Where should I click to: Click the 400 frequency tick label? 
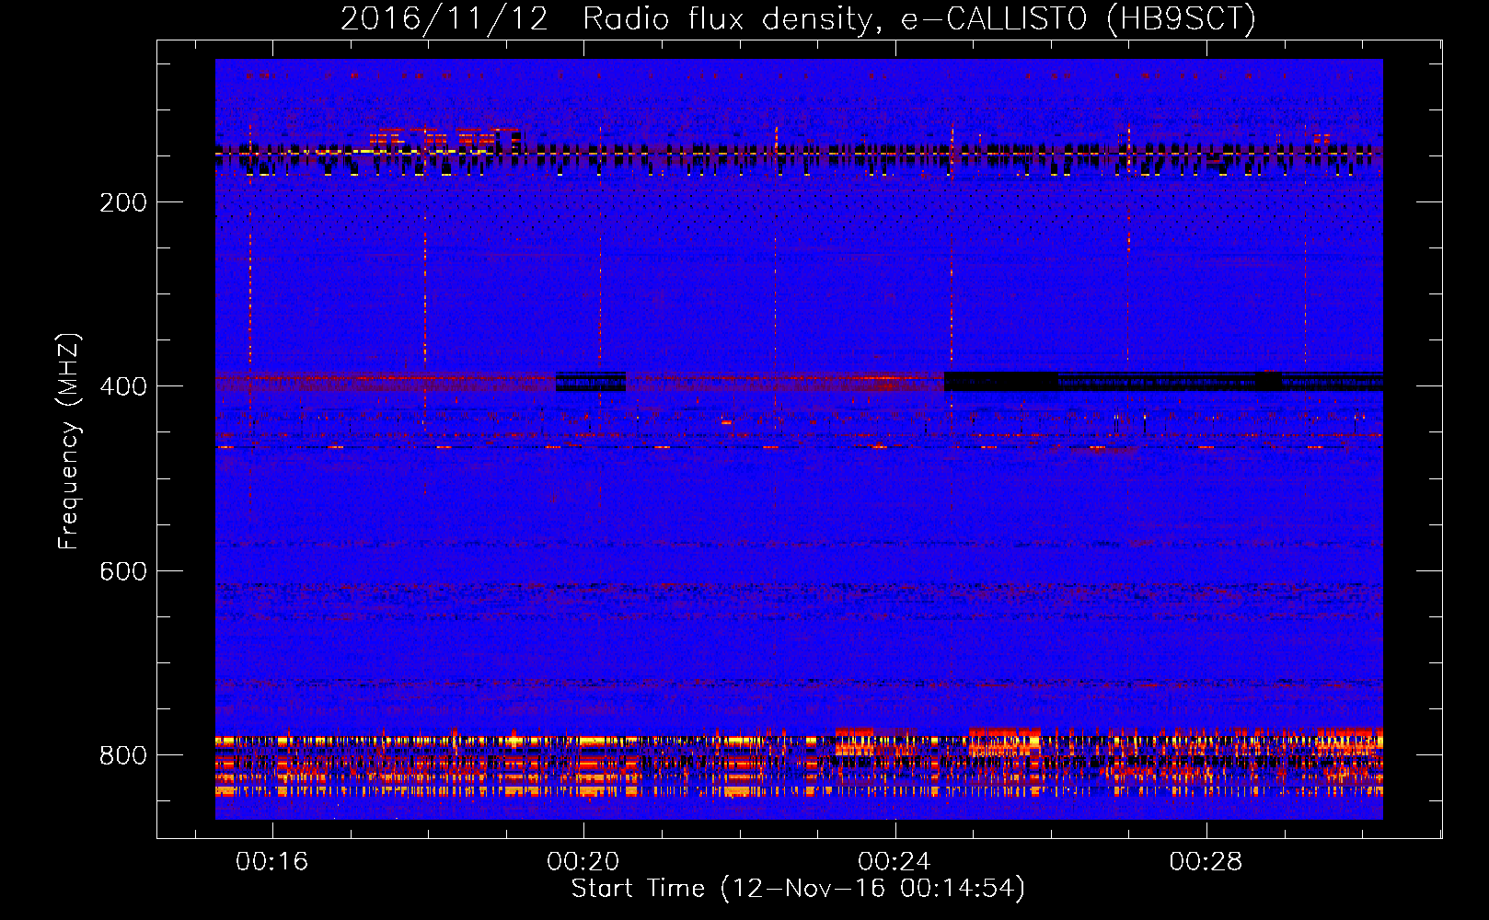pos(123,386)
